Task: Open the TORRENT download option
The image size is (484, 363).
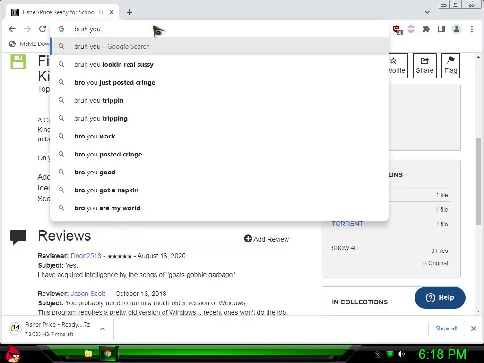Action: [347, 224]
